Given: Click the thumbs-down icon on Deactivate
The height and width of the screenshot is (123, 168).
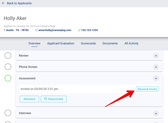Looking at the screenshot, I should coord(46,99).
